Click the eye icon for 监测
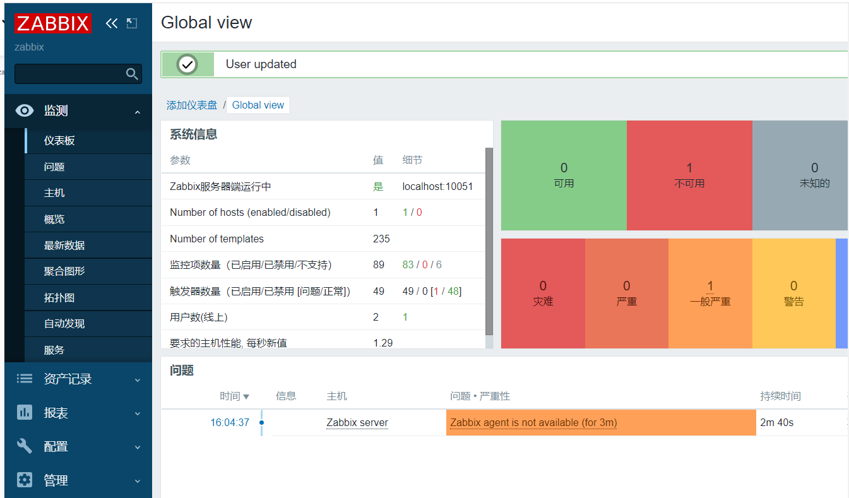849x498 pixels. pos(25,110)
